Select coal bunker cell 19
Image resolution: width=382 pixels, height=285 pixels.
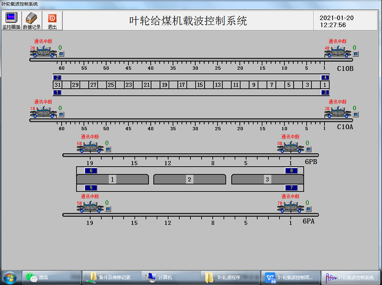(x=165, y=85)
